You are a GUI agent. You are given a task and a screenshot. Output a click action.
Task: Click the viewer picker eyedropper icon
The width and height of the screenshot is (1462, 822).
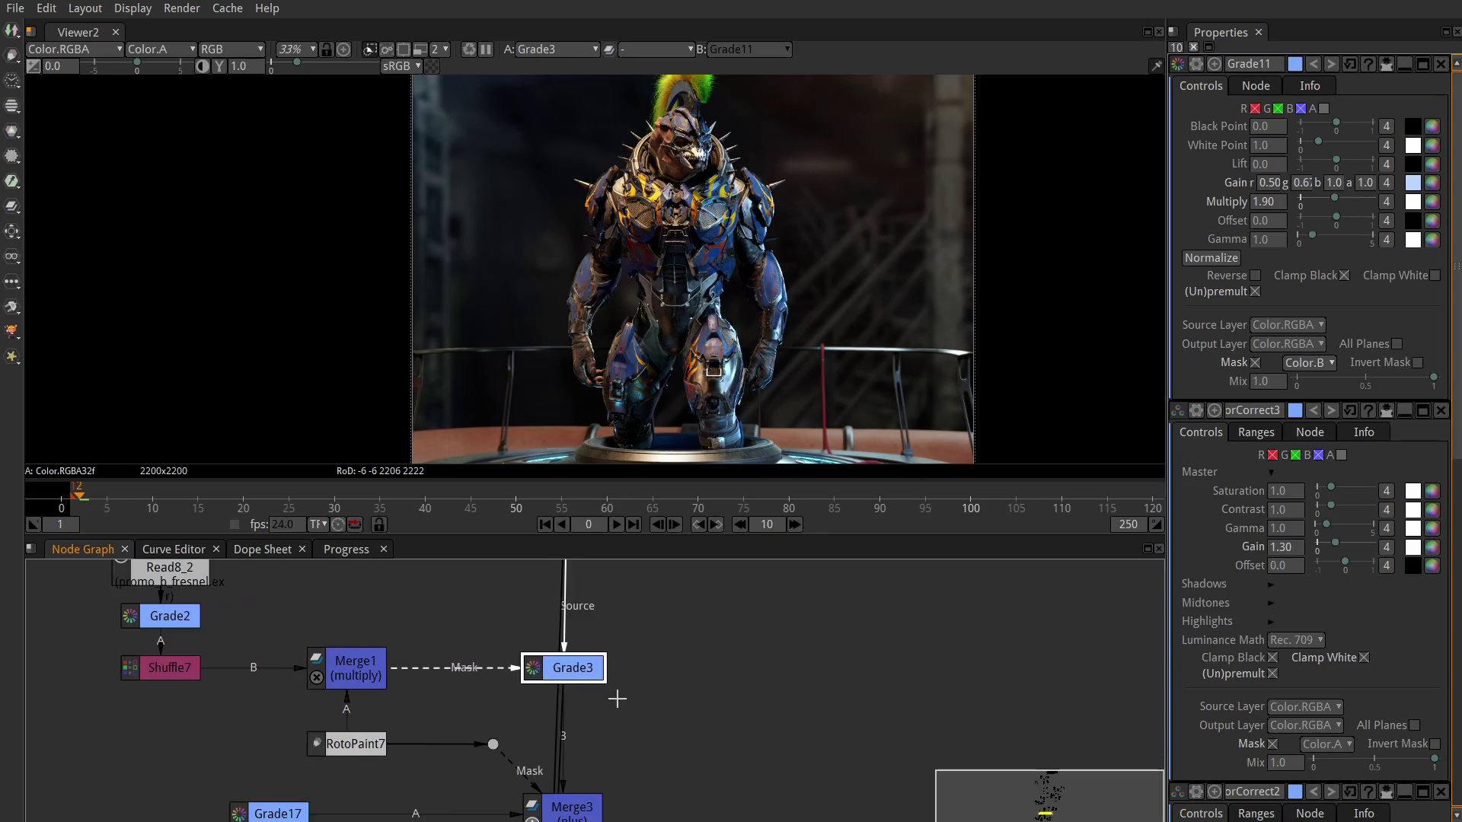coord(1157,66)
